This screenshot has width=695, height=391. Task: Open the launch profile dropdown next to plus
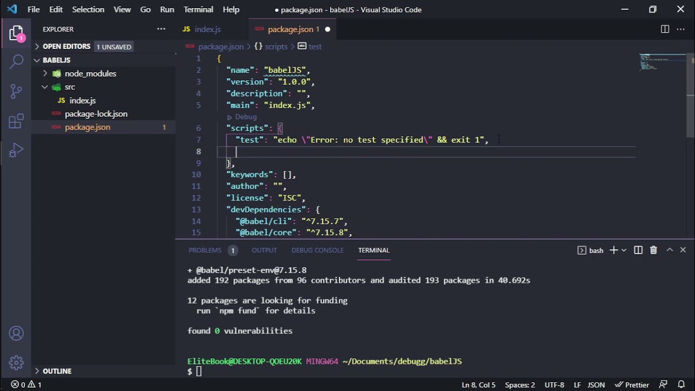click(x=624, y=250)
